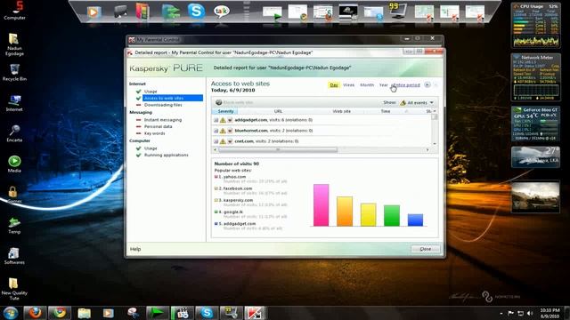Screen dimensions: 570x320
Task: Click the warning icon next to addgadget.com
Action: [223, 120]
